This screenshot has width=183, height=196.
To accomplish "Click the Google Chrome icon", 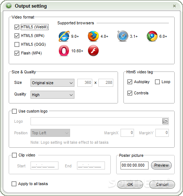I will point(152,36).
